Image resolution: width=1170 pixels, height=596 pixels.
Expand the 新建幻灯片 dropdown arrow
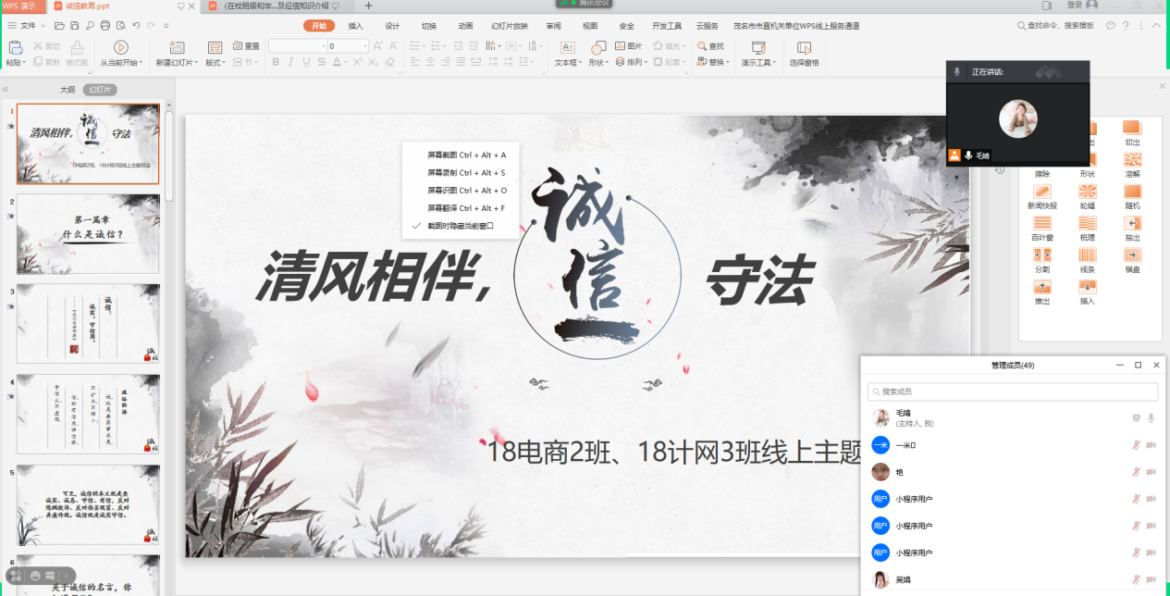195,63
